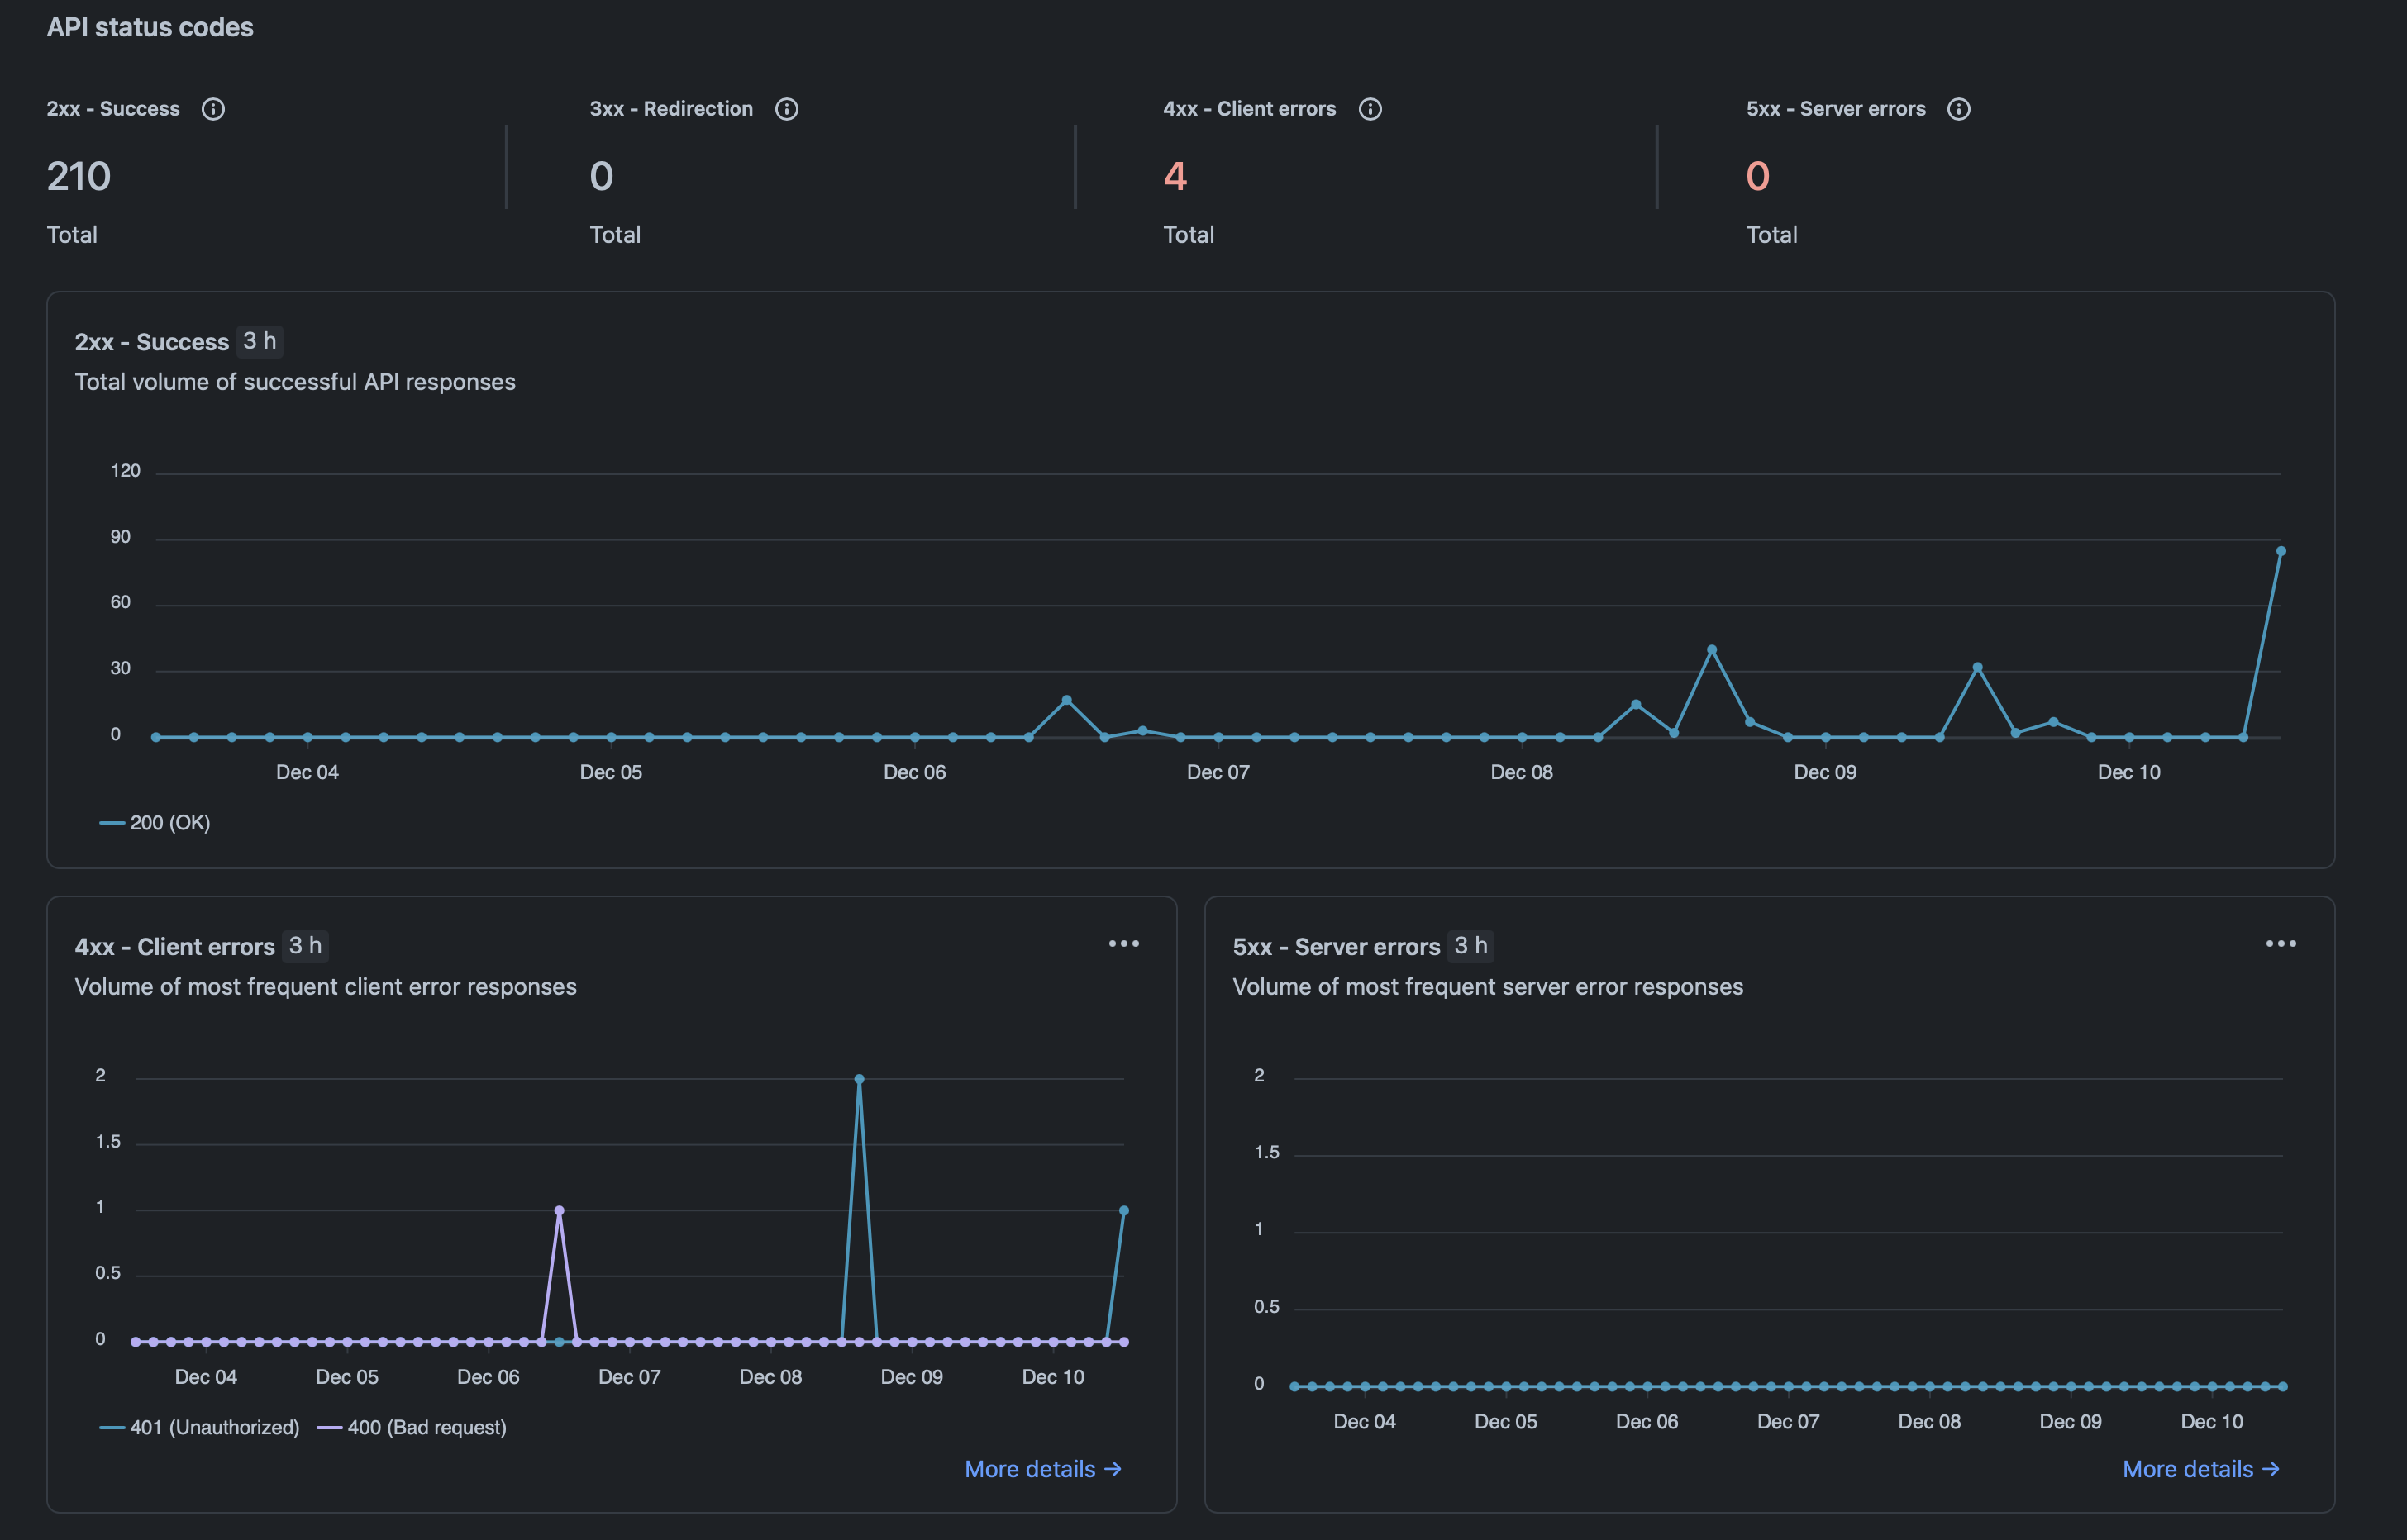Click info icon beside 3xx - Redirection
This screenshot has height=1540, width=2407.
tap(786, 109)
